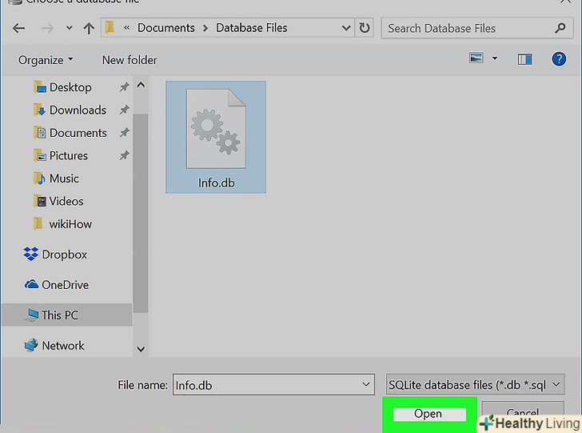Open the view options dropdown arrow
Viewport: 582px width, 433px height.
coord(495,58)
